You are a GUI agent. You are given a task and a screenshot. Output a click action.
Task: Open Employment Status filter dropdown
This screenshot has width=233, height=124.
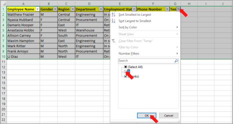pos(134,9)
